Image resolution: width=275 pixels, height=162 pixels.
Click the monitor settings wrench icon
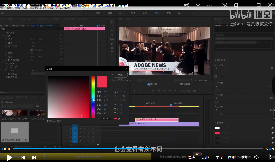click(192, 80)
